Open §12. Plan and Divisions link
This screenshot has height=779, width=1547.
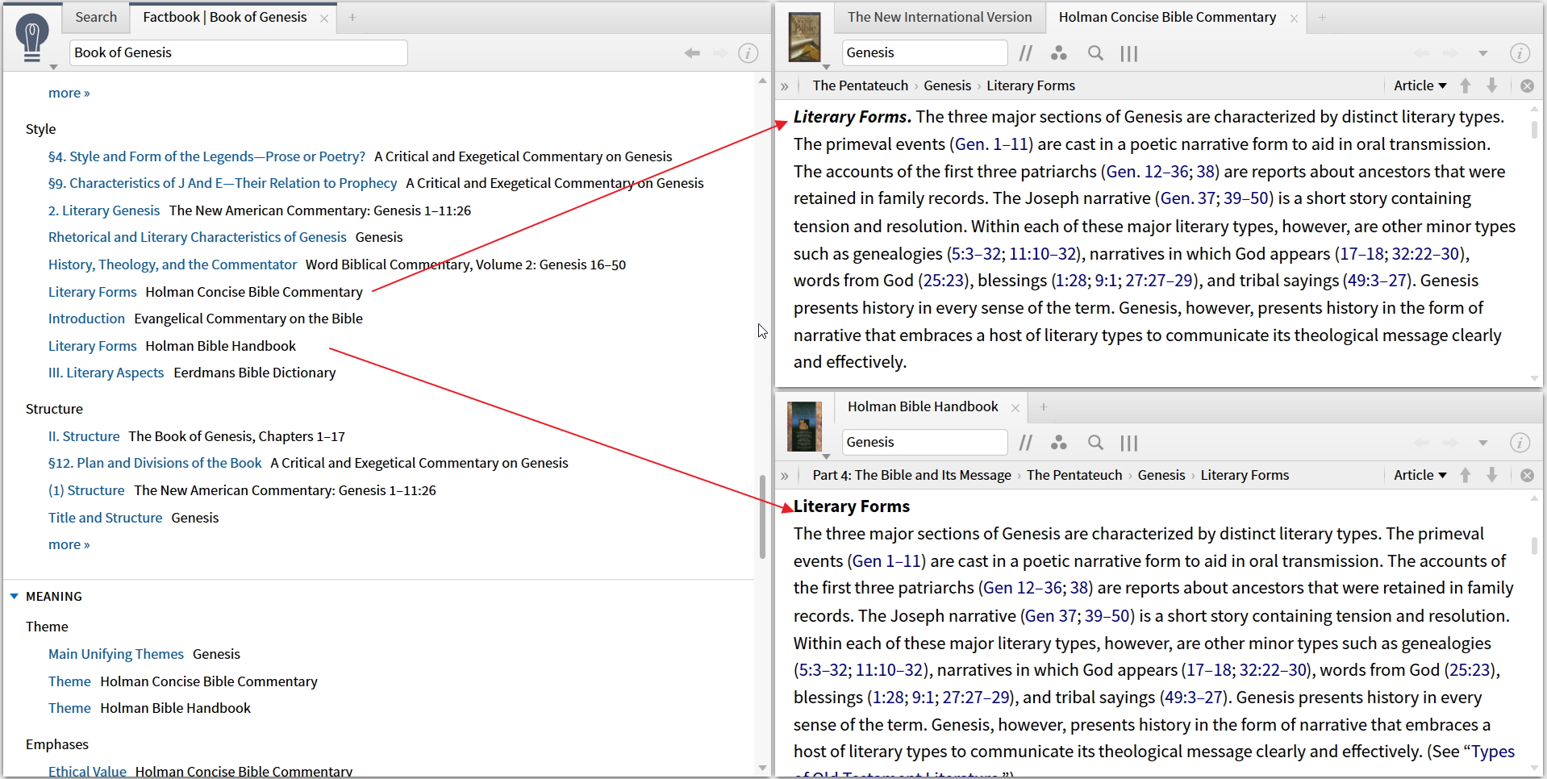click(155, 463)
